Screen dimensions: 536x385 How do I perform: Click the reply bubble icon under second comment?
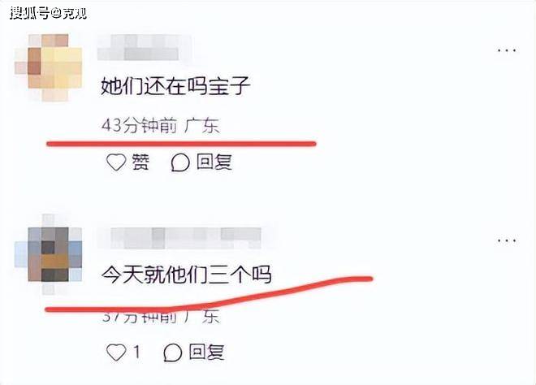(x=173, y=353)
